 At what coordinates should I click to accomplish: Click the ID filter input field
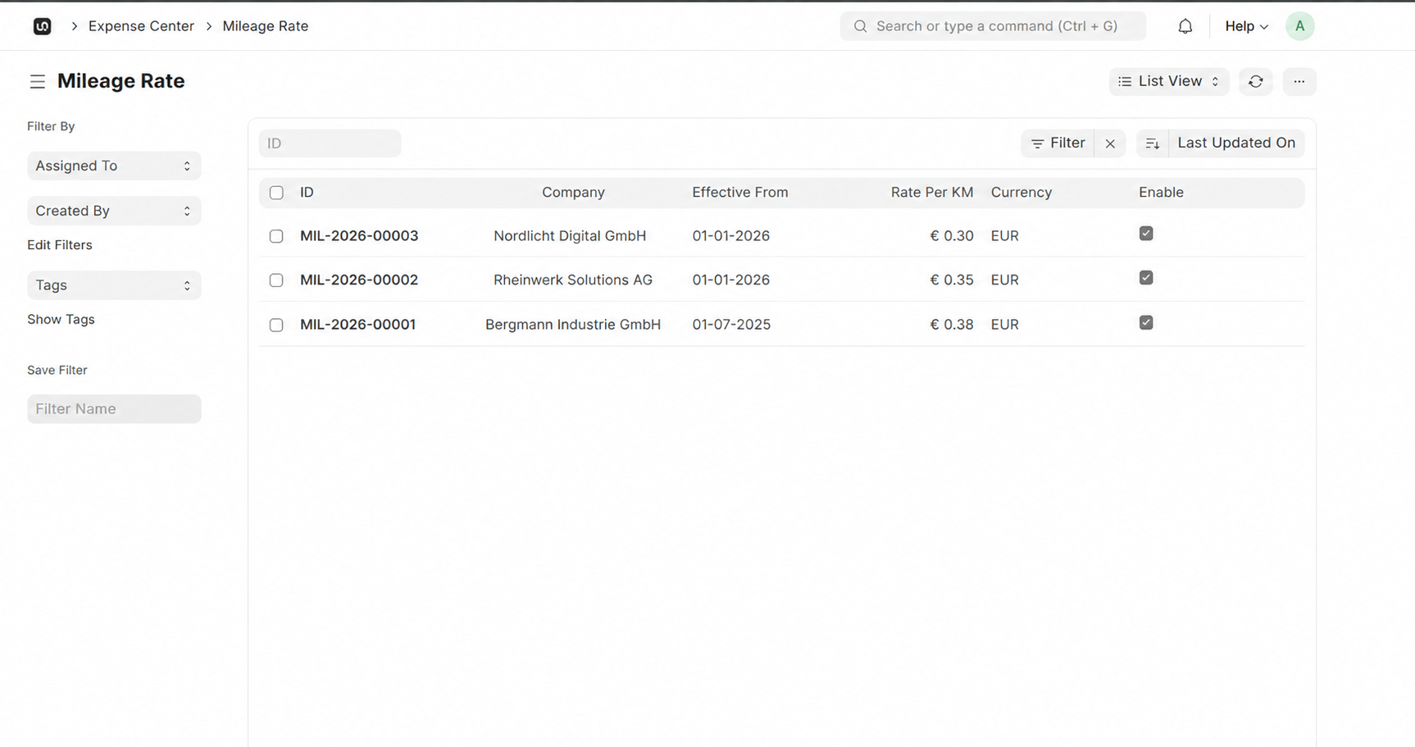click(330, 143)
